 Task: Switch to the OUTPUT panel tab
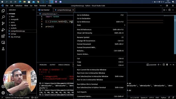coord(53,65)
